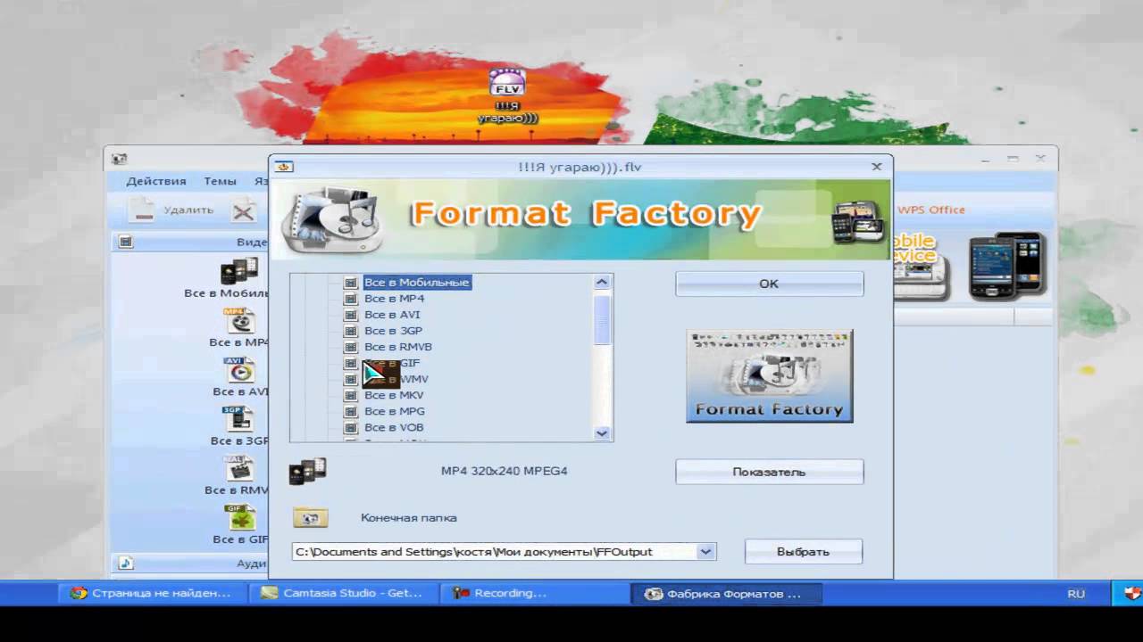
Task: Click the Все в MP4 sidebar icon
Action: (239, 320)
